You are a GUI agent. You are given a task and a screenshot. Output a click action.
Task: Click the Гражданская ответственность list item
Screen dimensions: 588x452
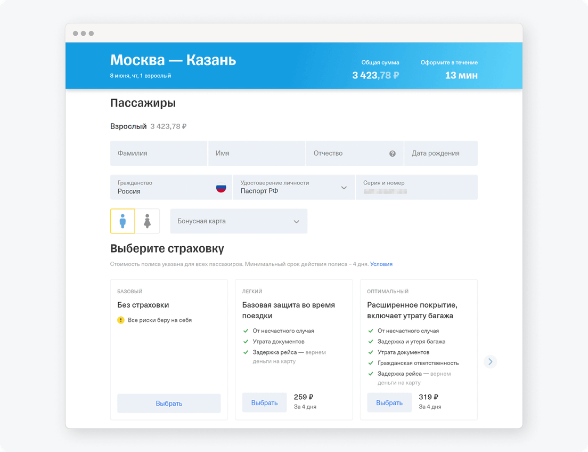click(x=418, y=363)
